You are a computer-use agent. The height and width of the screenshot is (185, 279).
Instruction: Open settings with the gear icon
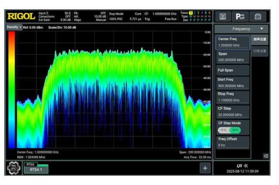[13, 168]
